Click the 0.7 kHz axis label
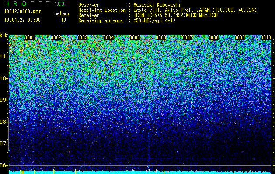Screen dimensions: 275x174 click(x=3, y=144)
